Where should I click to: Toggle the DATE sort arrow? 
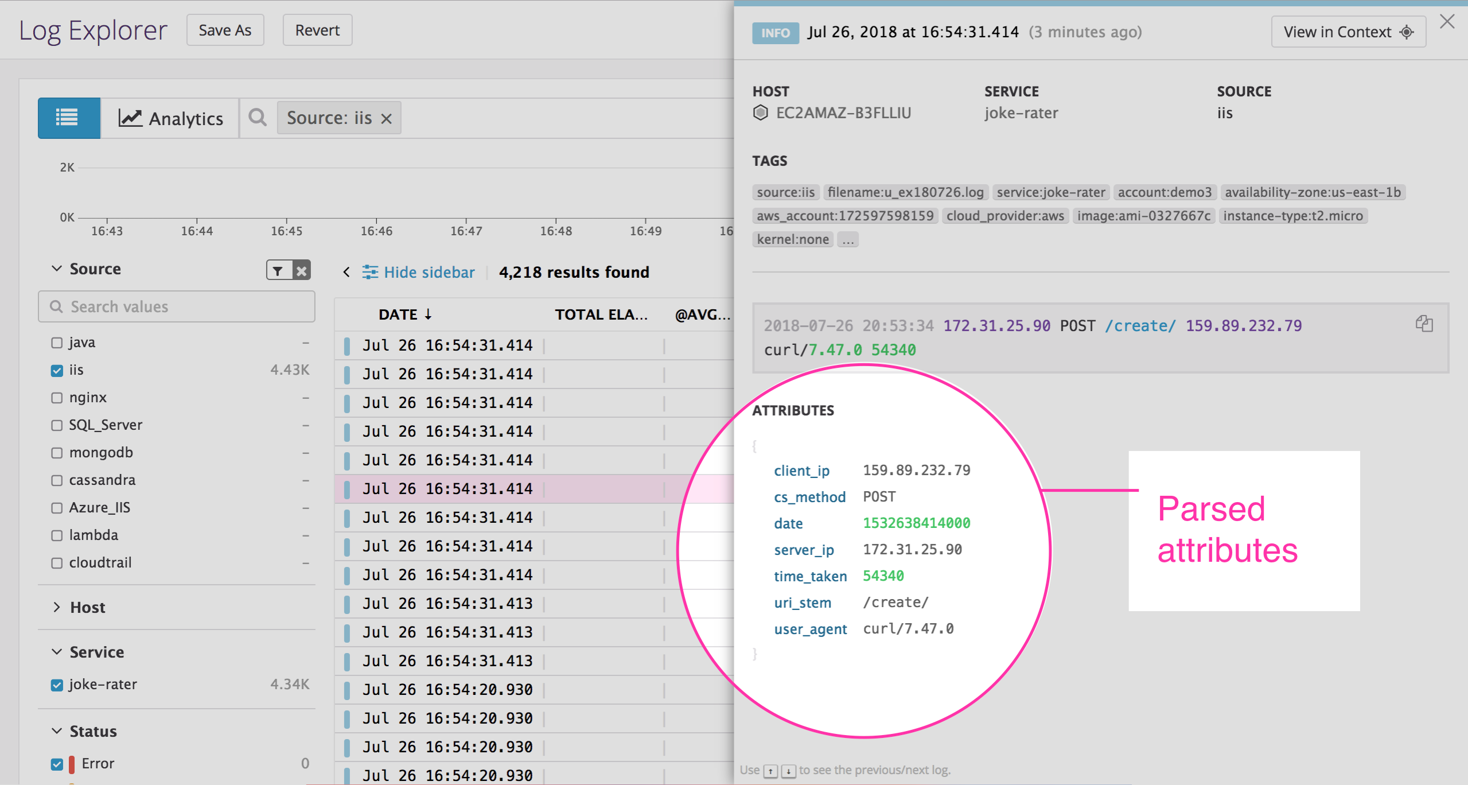tap(427, 314)
